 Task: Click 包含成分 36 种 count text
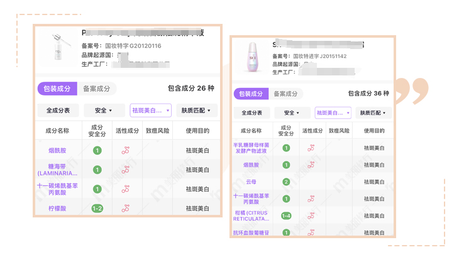(368, 94)
